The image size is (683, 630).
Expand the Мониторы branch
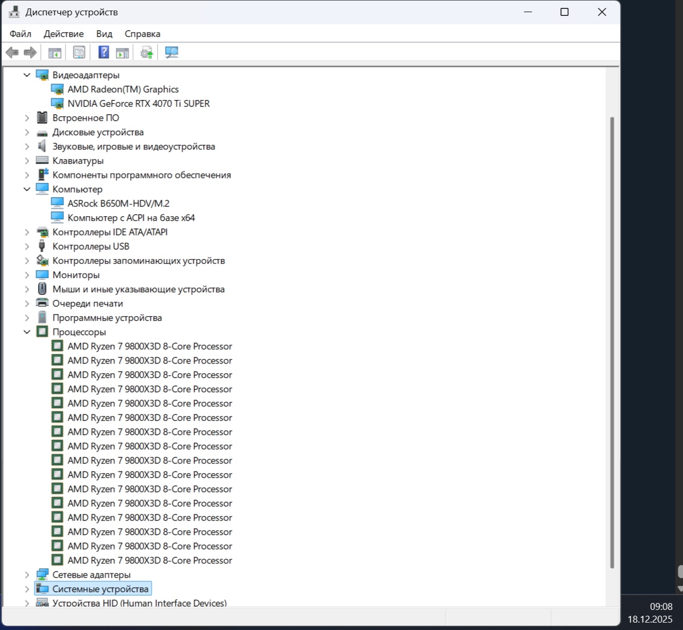pyautogui.click(x=27, y=275)
